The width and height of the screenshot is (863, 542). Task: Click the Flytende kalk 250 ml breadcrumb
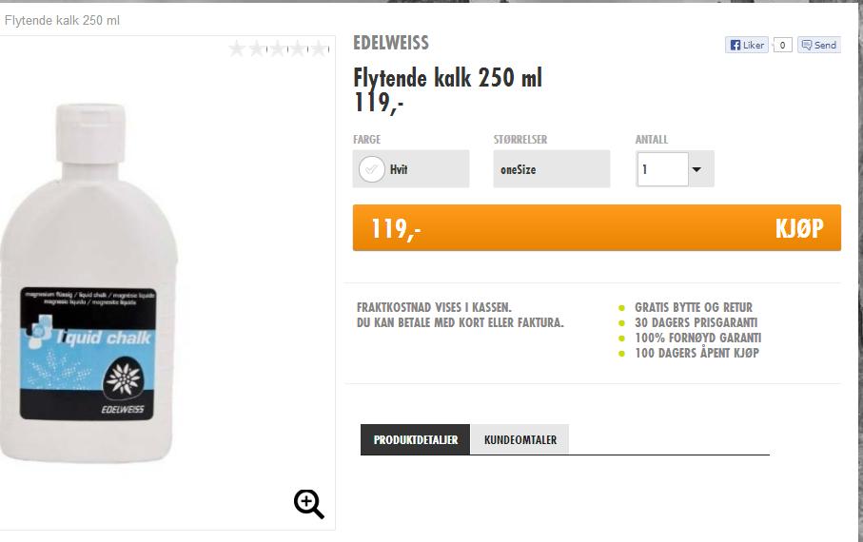(x=62, y=20)
